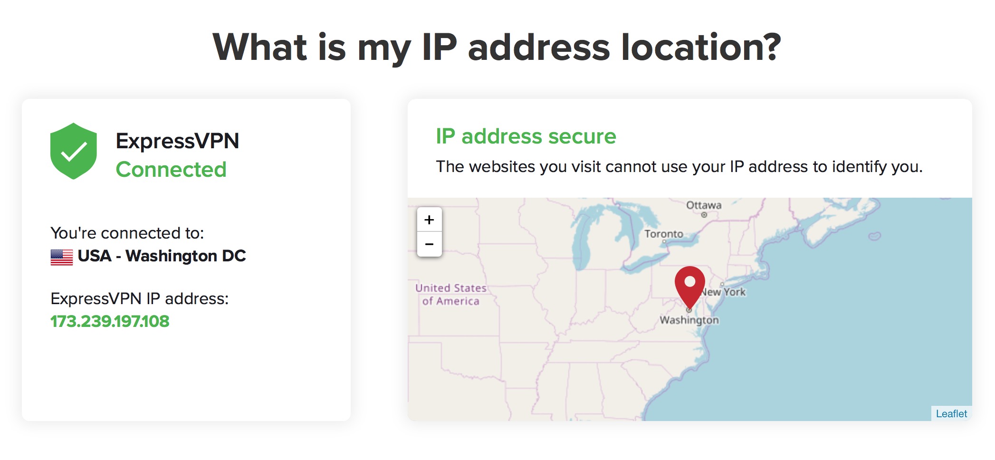Click the Atlantic Ocean area on map
995x460 pixels.
[846, 333]
